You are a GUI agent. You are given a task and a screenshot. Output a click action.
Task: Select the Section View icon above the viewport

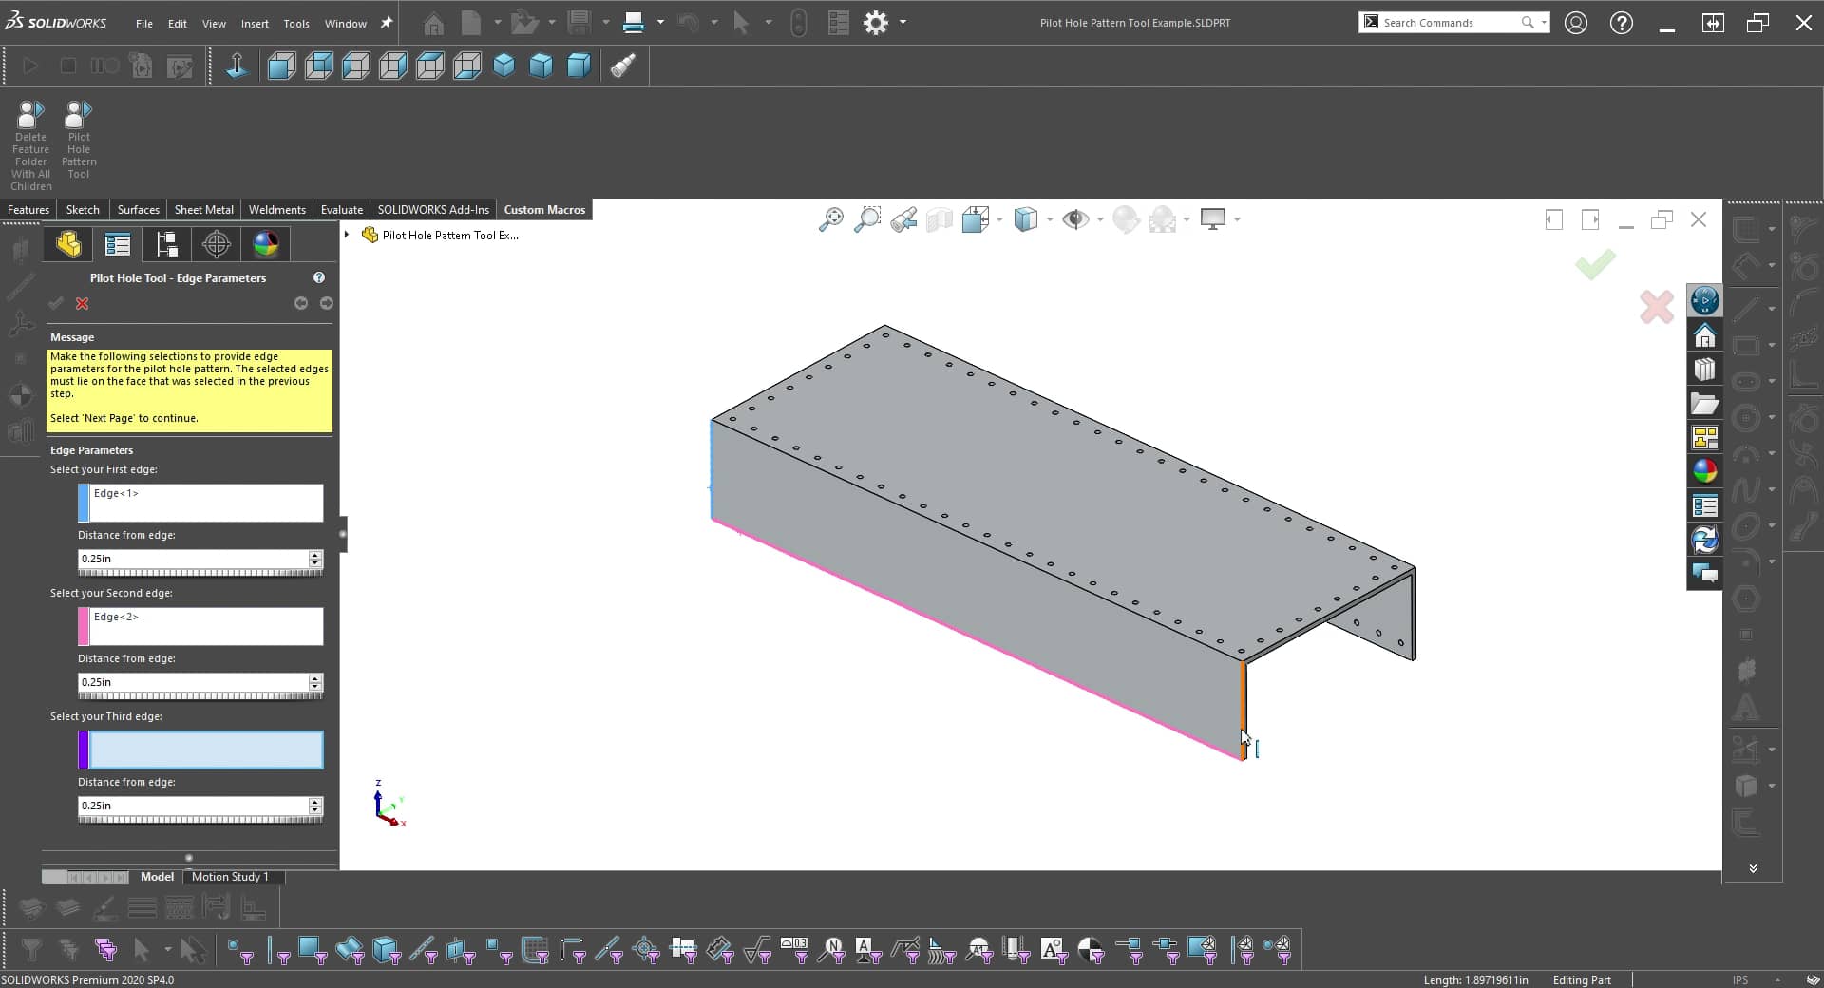940,218
